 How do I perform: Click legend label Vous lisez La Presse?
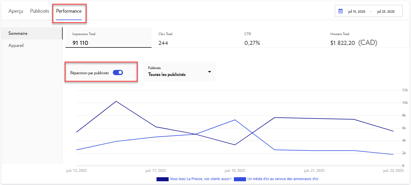201,179
